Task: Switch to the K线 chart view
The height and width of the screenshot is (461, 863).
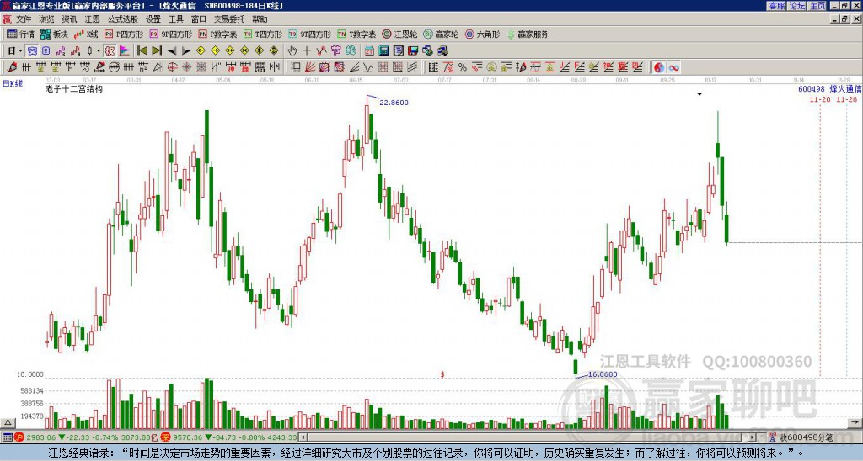Action: click(86, 34)
